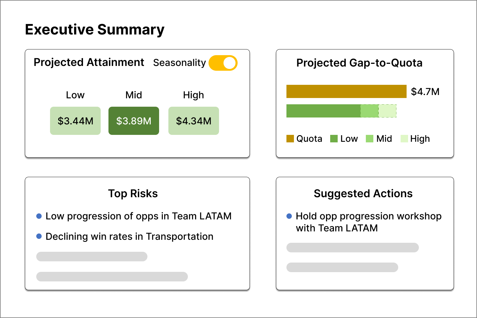Click the dashed High bar segment
The image size is (477, 318).
click(x=387, y=111)
